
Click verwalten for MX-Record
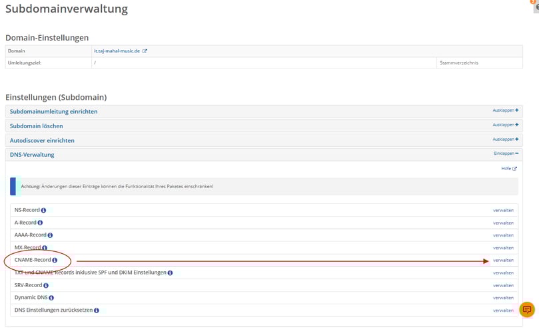pyautogui.click(x=503, y=248)
